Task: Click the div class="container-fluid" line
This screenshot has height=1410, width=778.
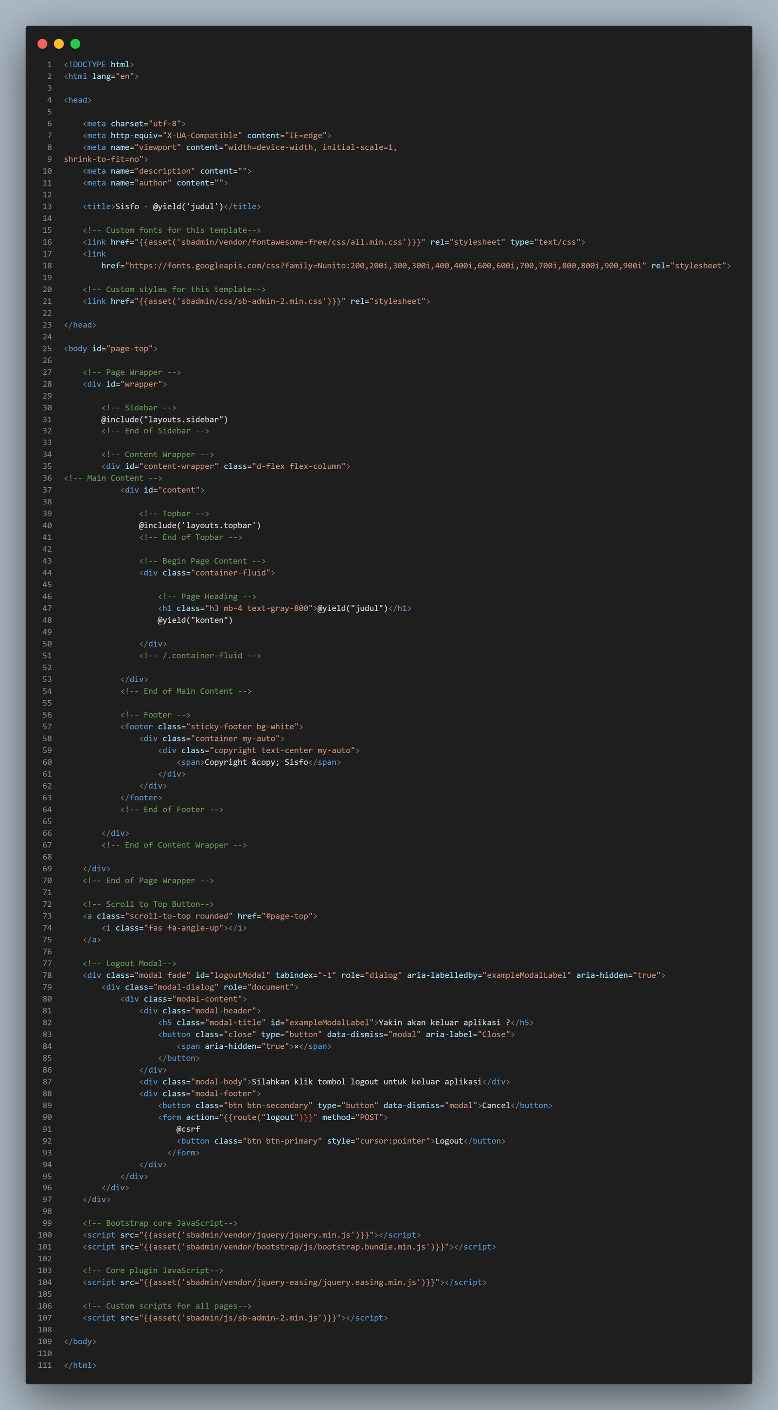Action: coord(207,573)
